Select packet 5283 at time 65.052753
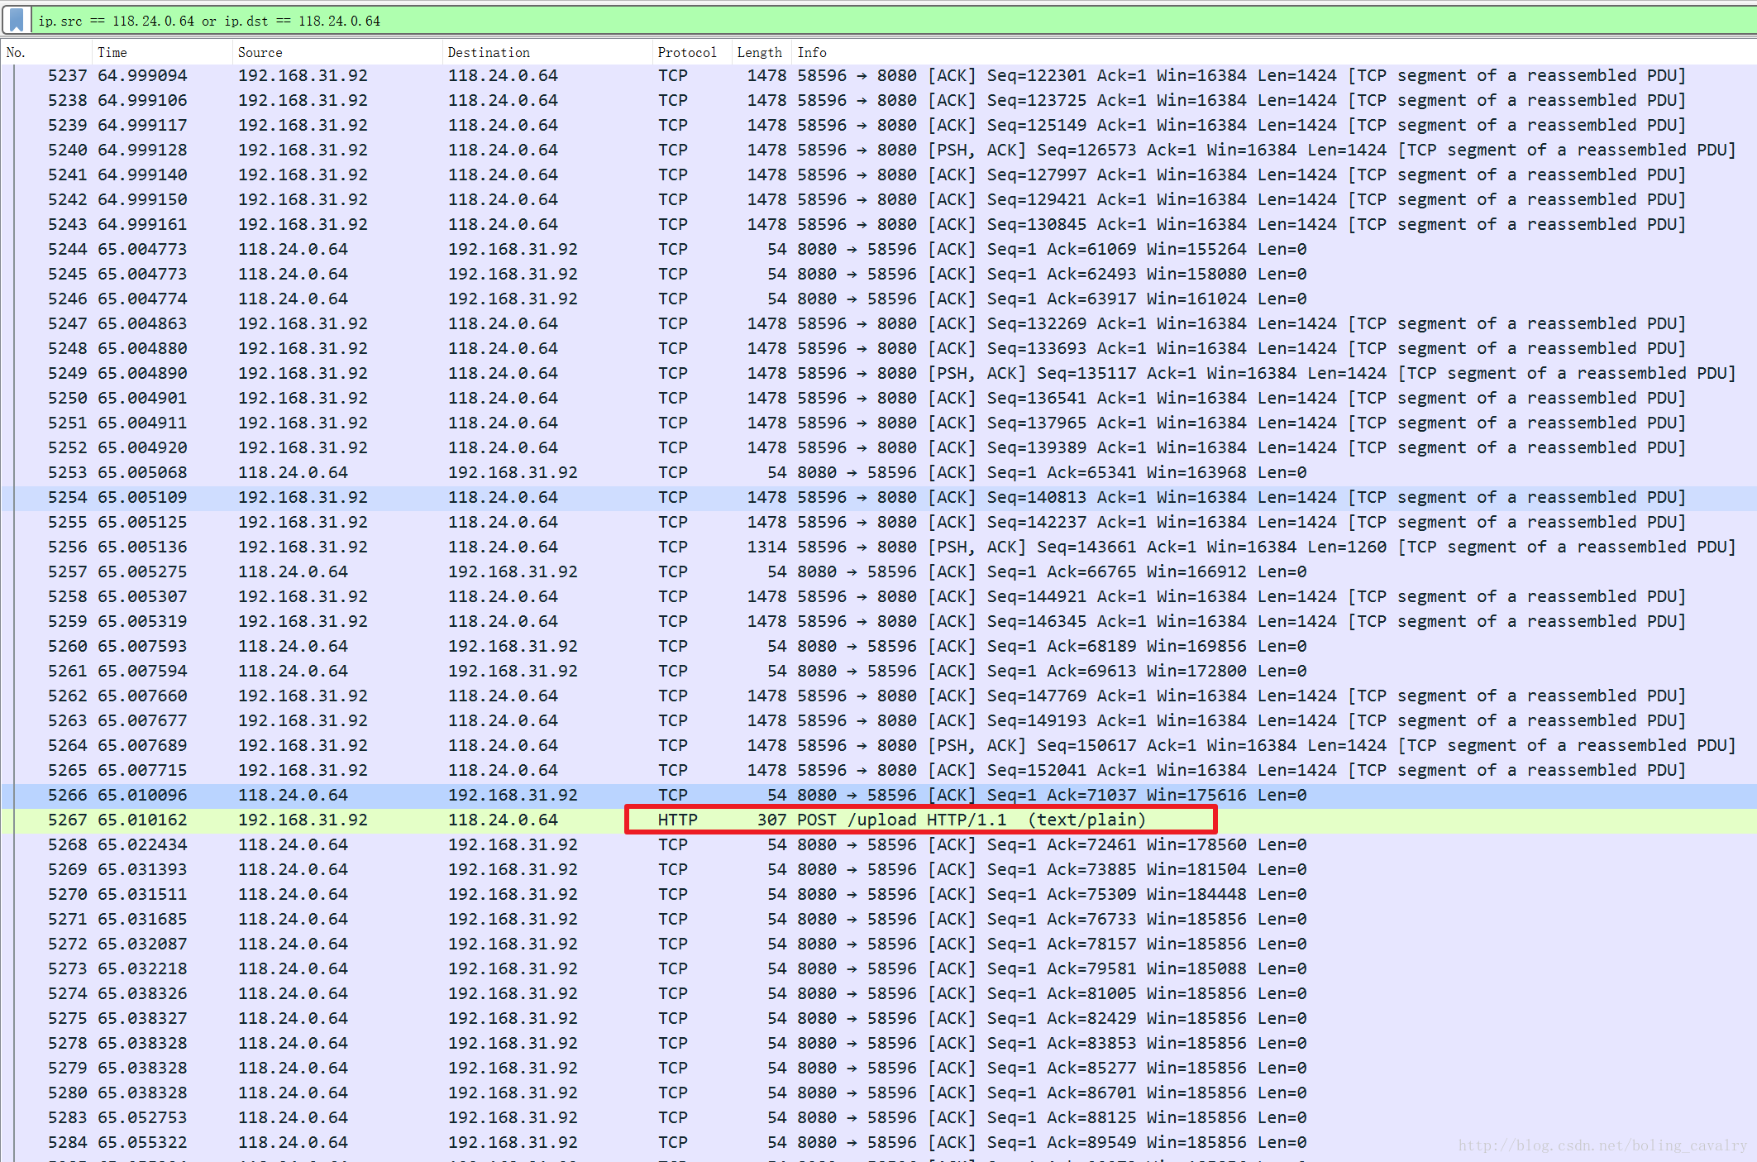The height and width of the screenshot is (1162, 1757). (878, 1117)
